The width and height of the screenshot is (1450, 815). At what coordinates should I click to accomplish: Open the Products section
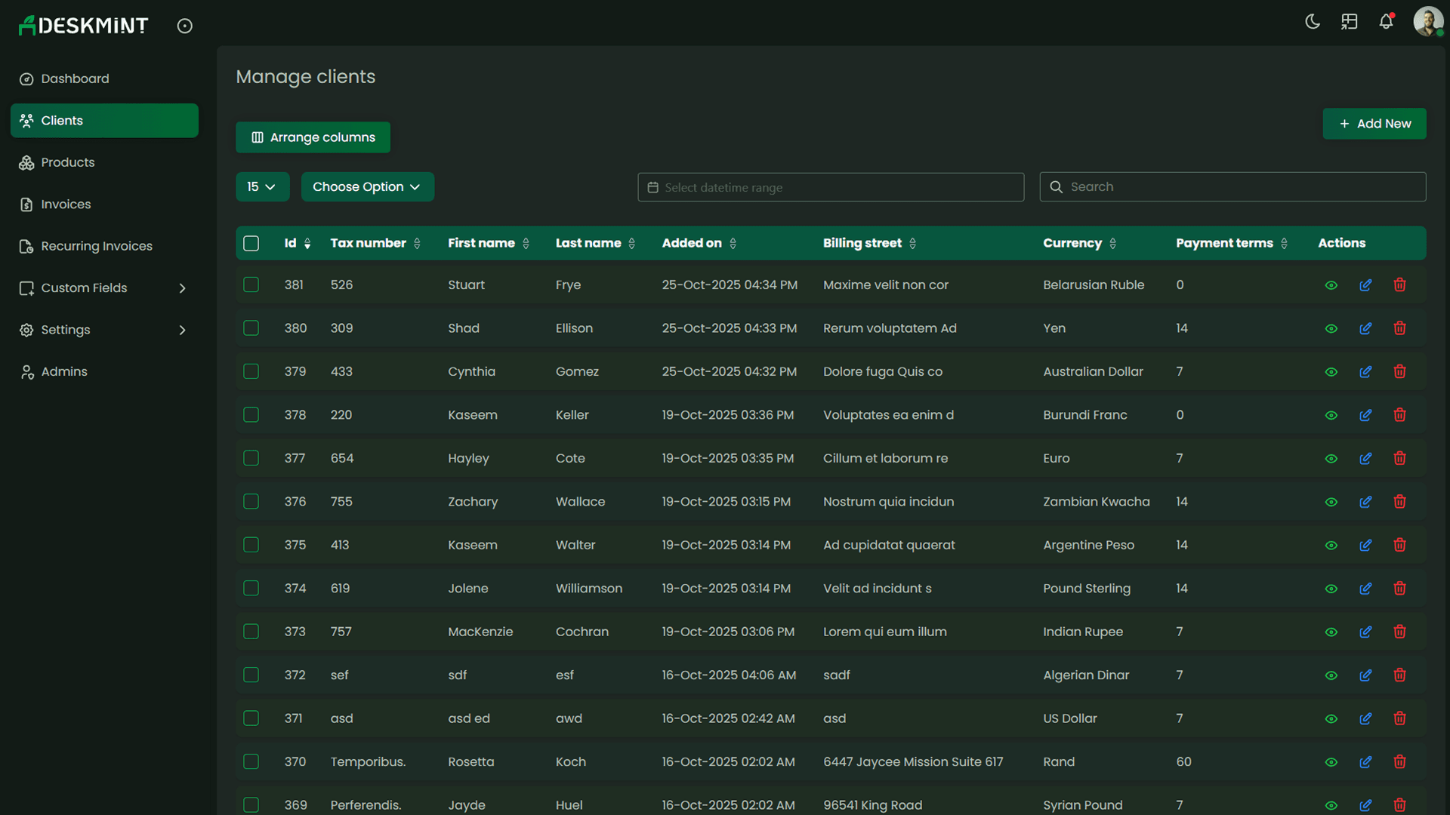point(67,162)
